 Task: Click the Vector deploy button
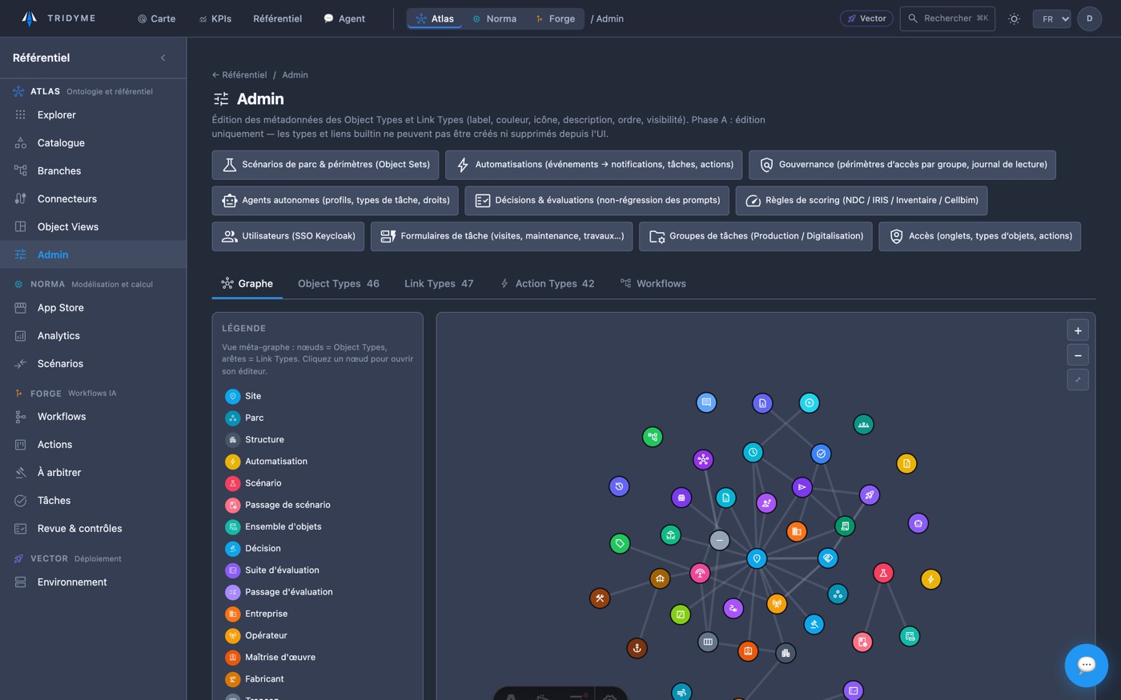point(866,18)
